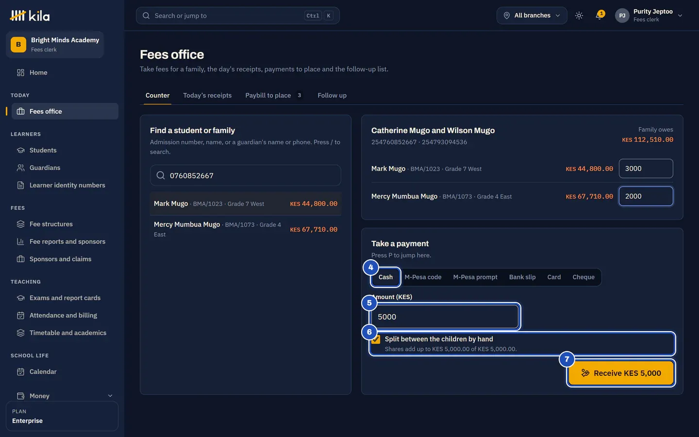Select M-Pesa prompt payment method
Screen dimensions: 699x437
tap(475, 277)
